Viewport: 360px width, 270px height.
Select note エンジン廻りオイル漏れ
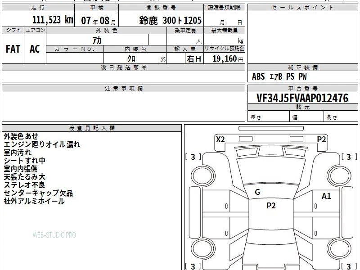click(42, 144)
